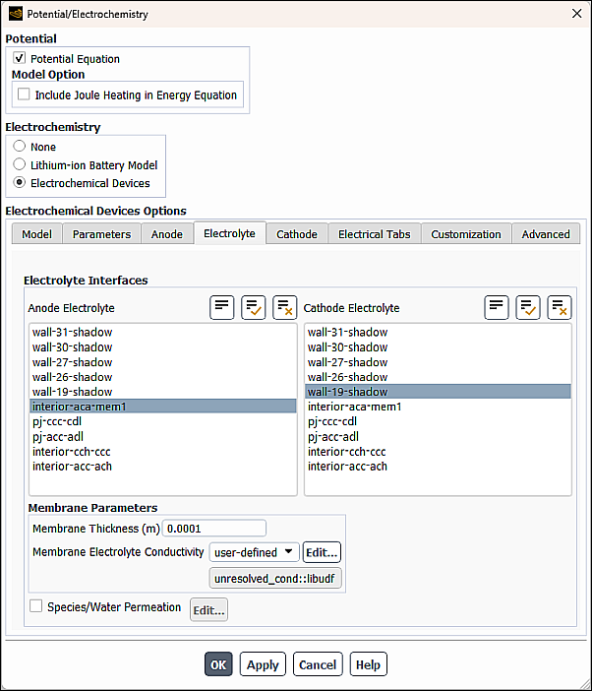This screenshot has height=691, width=592.
Task: Open the Cathode tab
Action: point(297,234)
